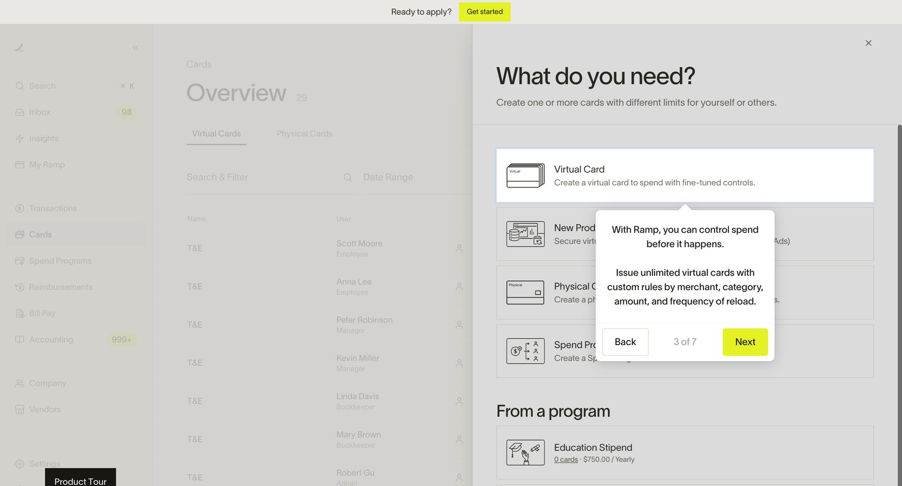The height and width of the screenshot is (486, 902).
Task: Click the Virtual Card stacked-cards illustration
Action: (x=526, y=176)
